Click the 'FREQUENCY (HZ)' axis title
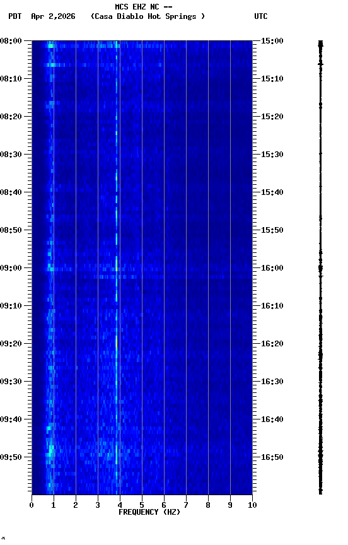Screen dimensions: 348x545 coord(149,512)
